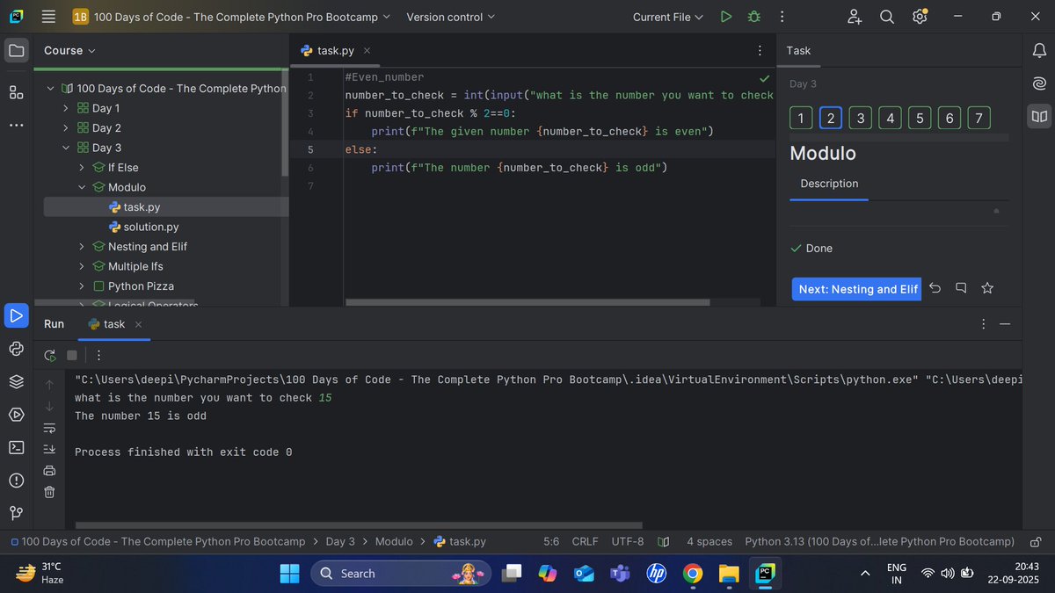Expand the Day 1 lesson node
1055x593 pixels.
click(x=65, y=108)
